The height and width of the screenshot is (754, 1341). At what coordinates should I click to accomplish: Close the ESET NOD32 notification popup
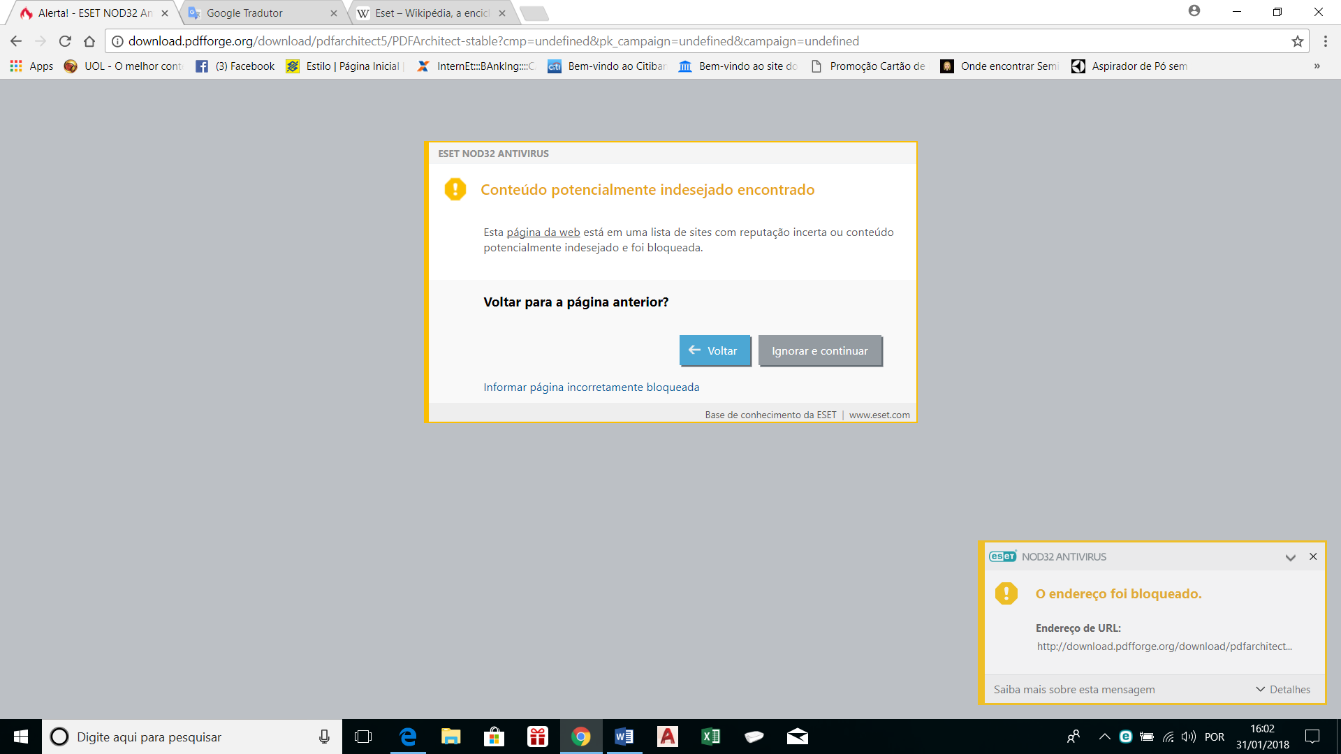click(1313, 556)
